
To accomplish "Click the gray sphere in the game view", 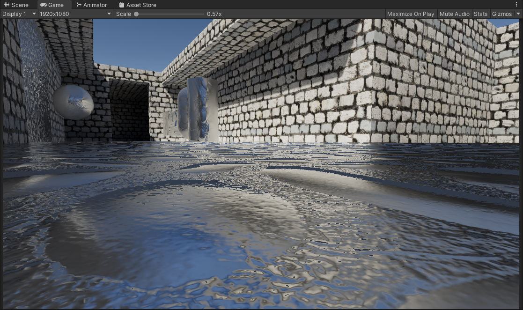I will (73, 102).
